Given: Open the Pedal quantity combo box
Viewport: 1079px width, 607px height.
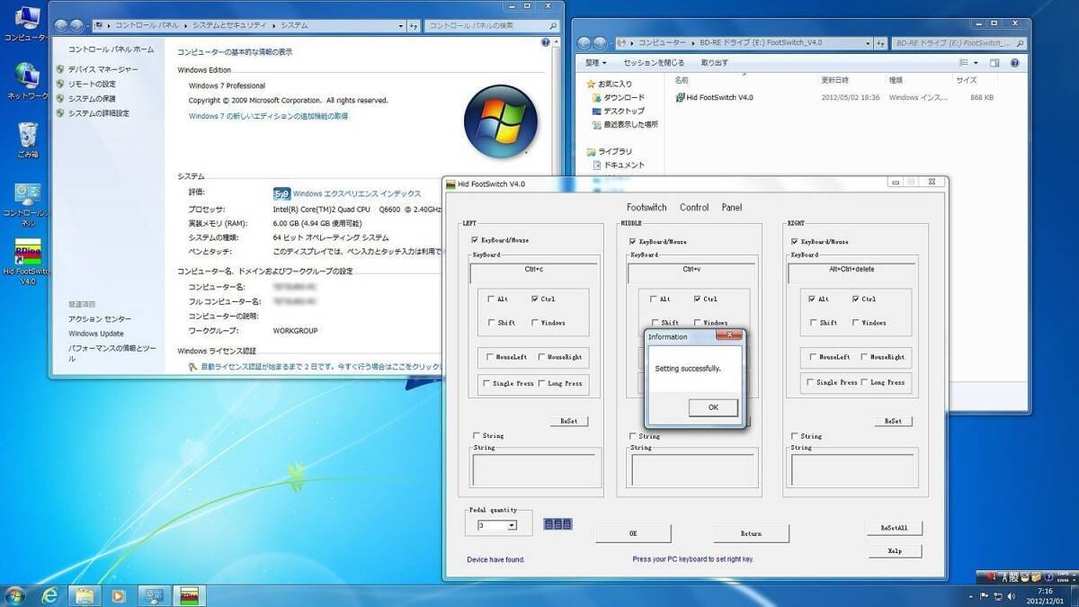Looking at the screenshot, I should [497, 525].
